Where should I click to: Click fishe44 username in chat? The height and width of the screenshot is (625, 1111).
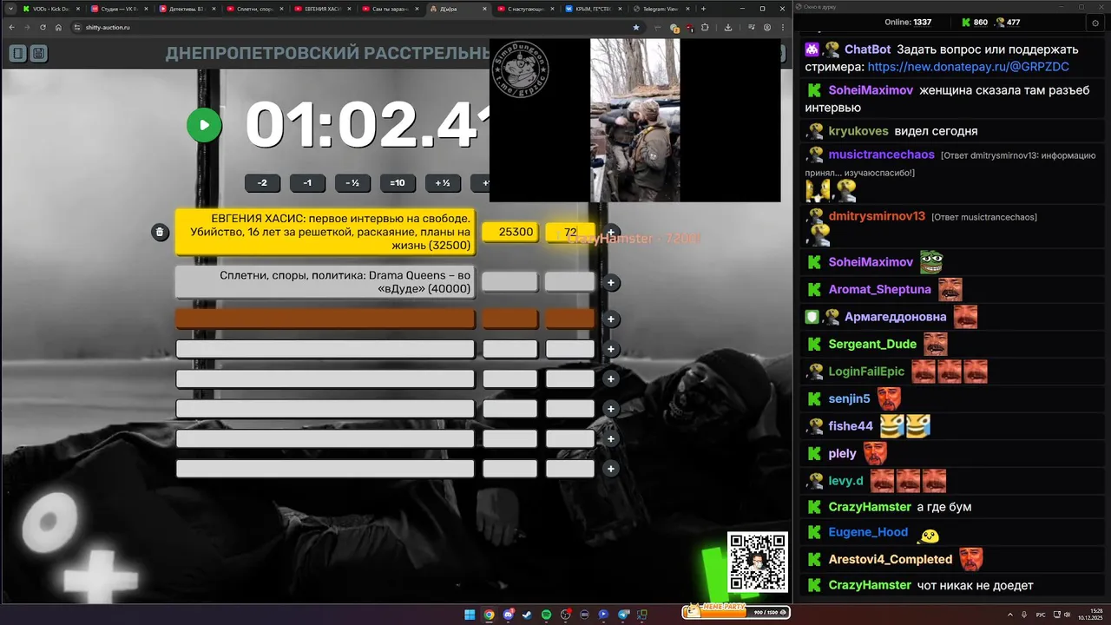[x=851, y=426]
